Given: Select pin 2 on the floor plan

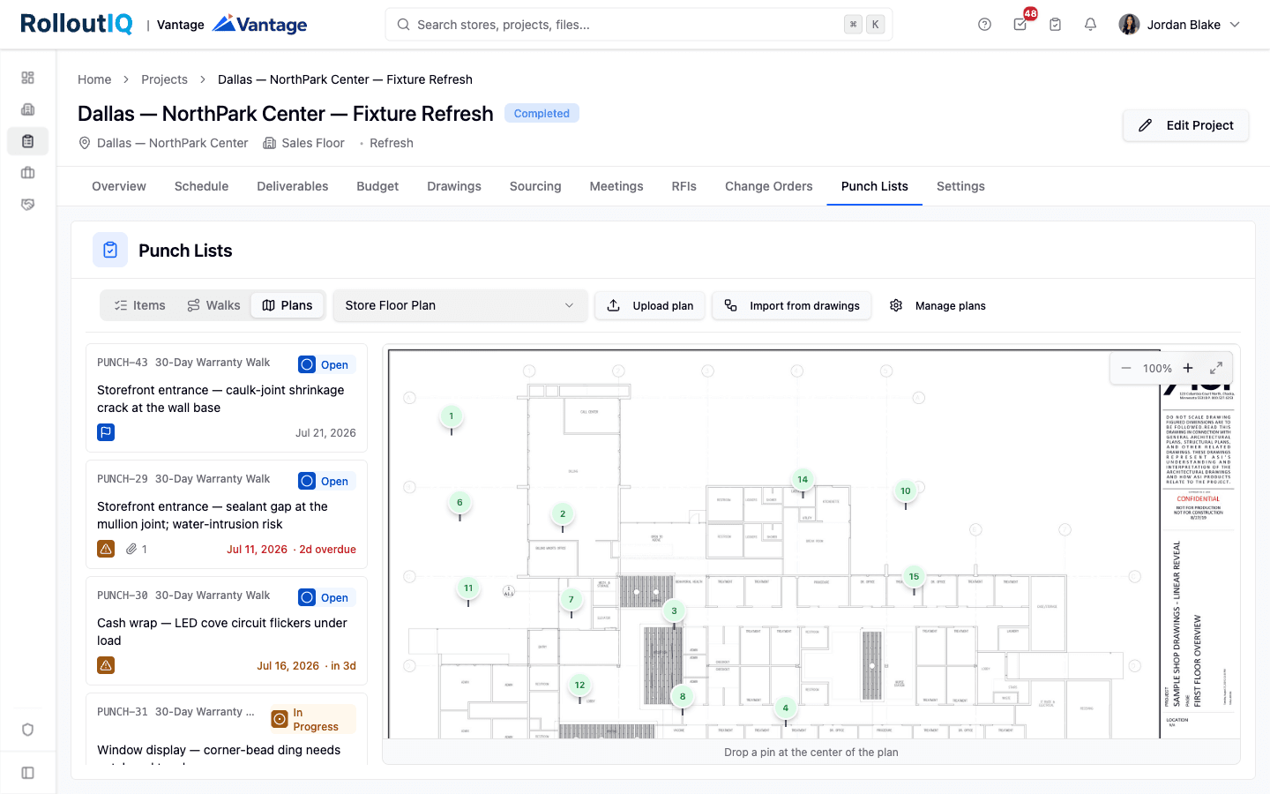Looking at the screenshot, I should click(x=563, y=513).
